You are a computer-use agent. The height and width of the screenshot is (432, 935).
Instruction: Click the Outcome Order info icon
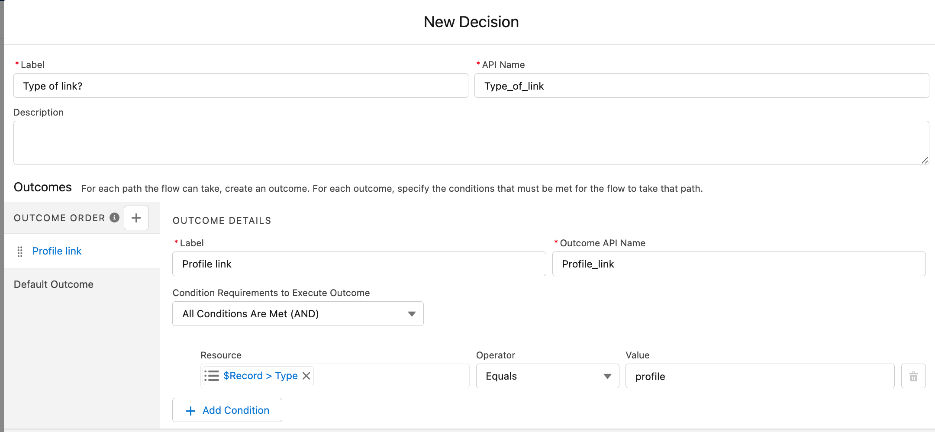(x=114, y=217)
